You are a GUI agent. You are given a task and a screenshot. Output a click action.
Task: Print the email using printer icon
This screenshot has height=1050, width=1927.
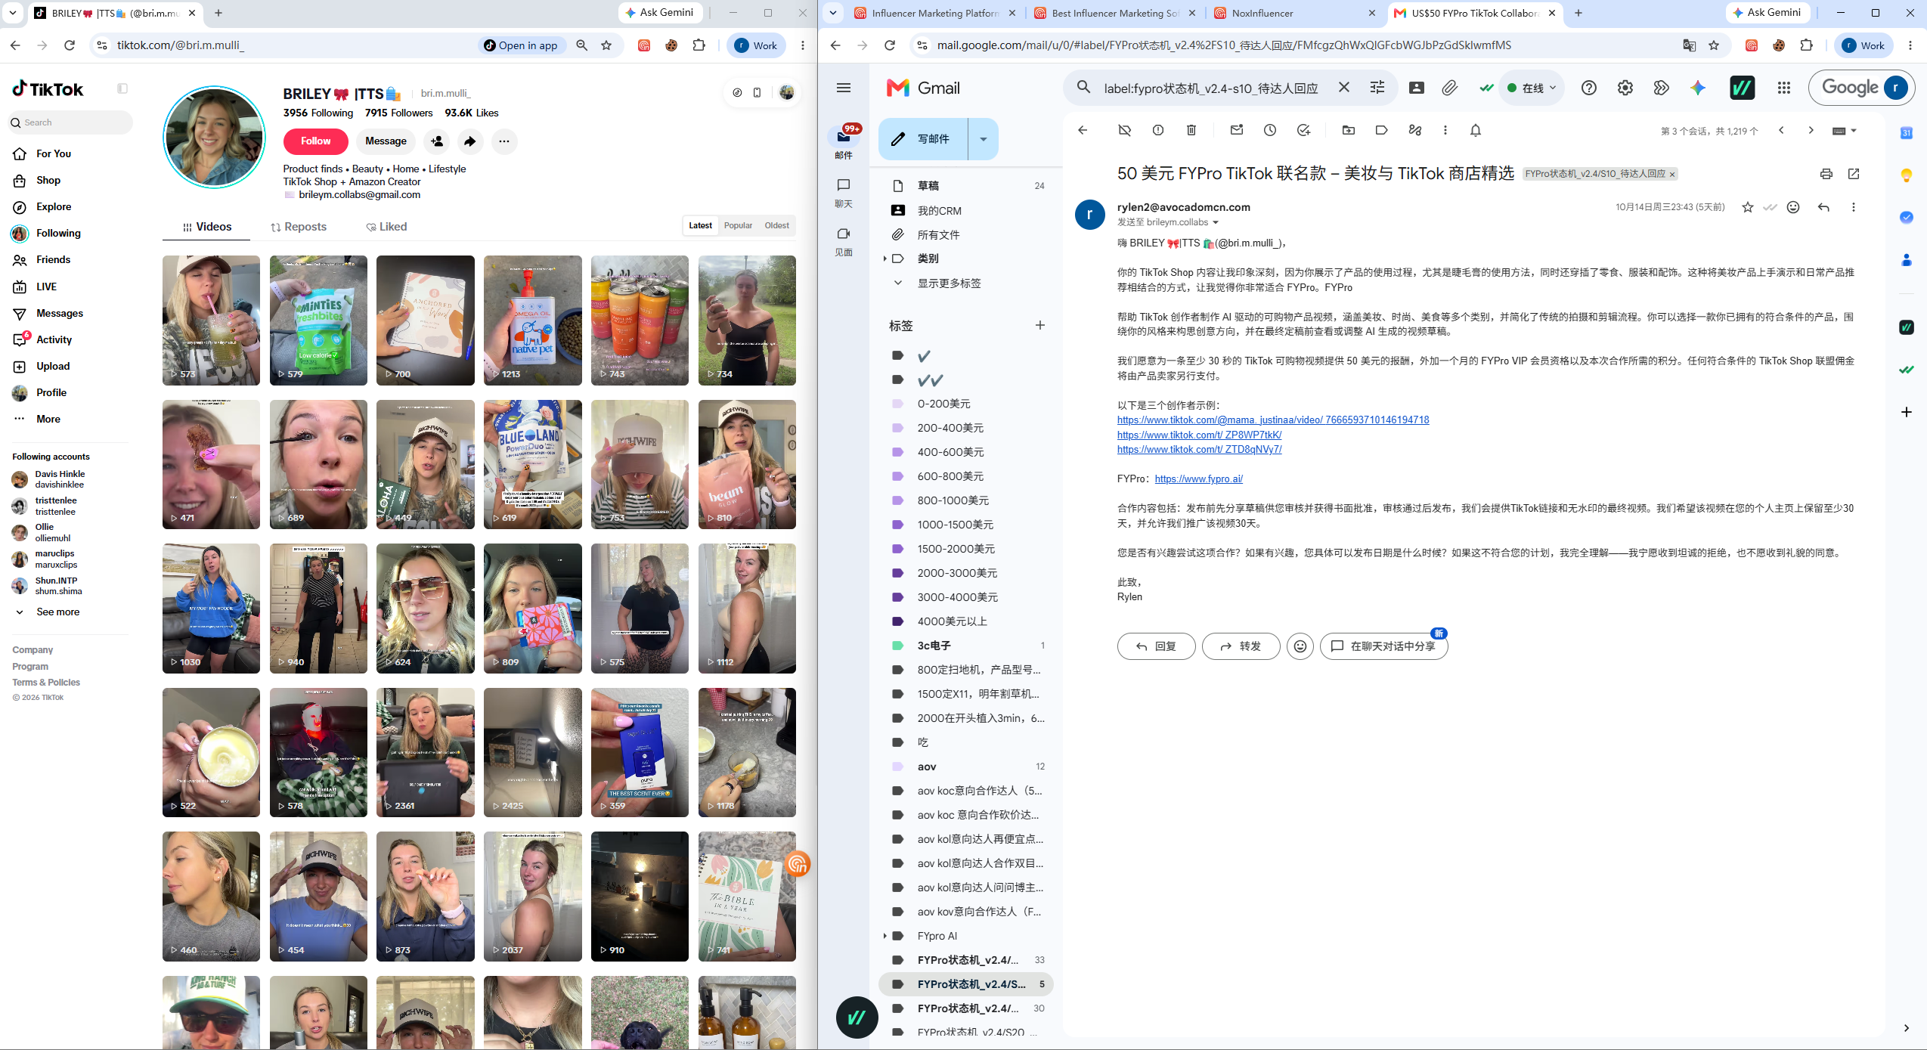point(1826,174)
